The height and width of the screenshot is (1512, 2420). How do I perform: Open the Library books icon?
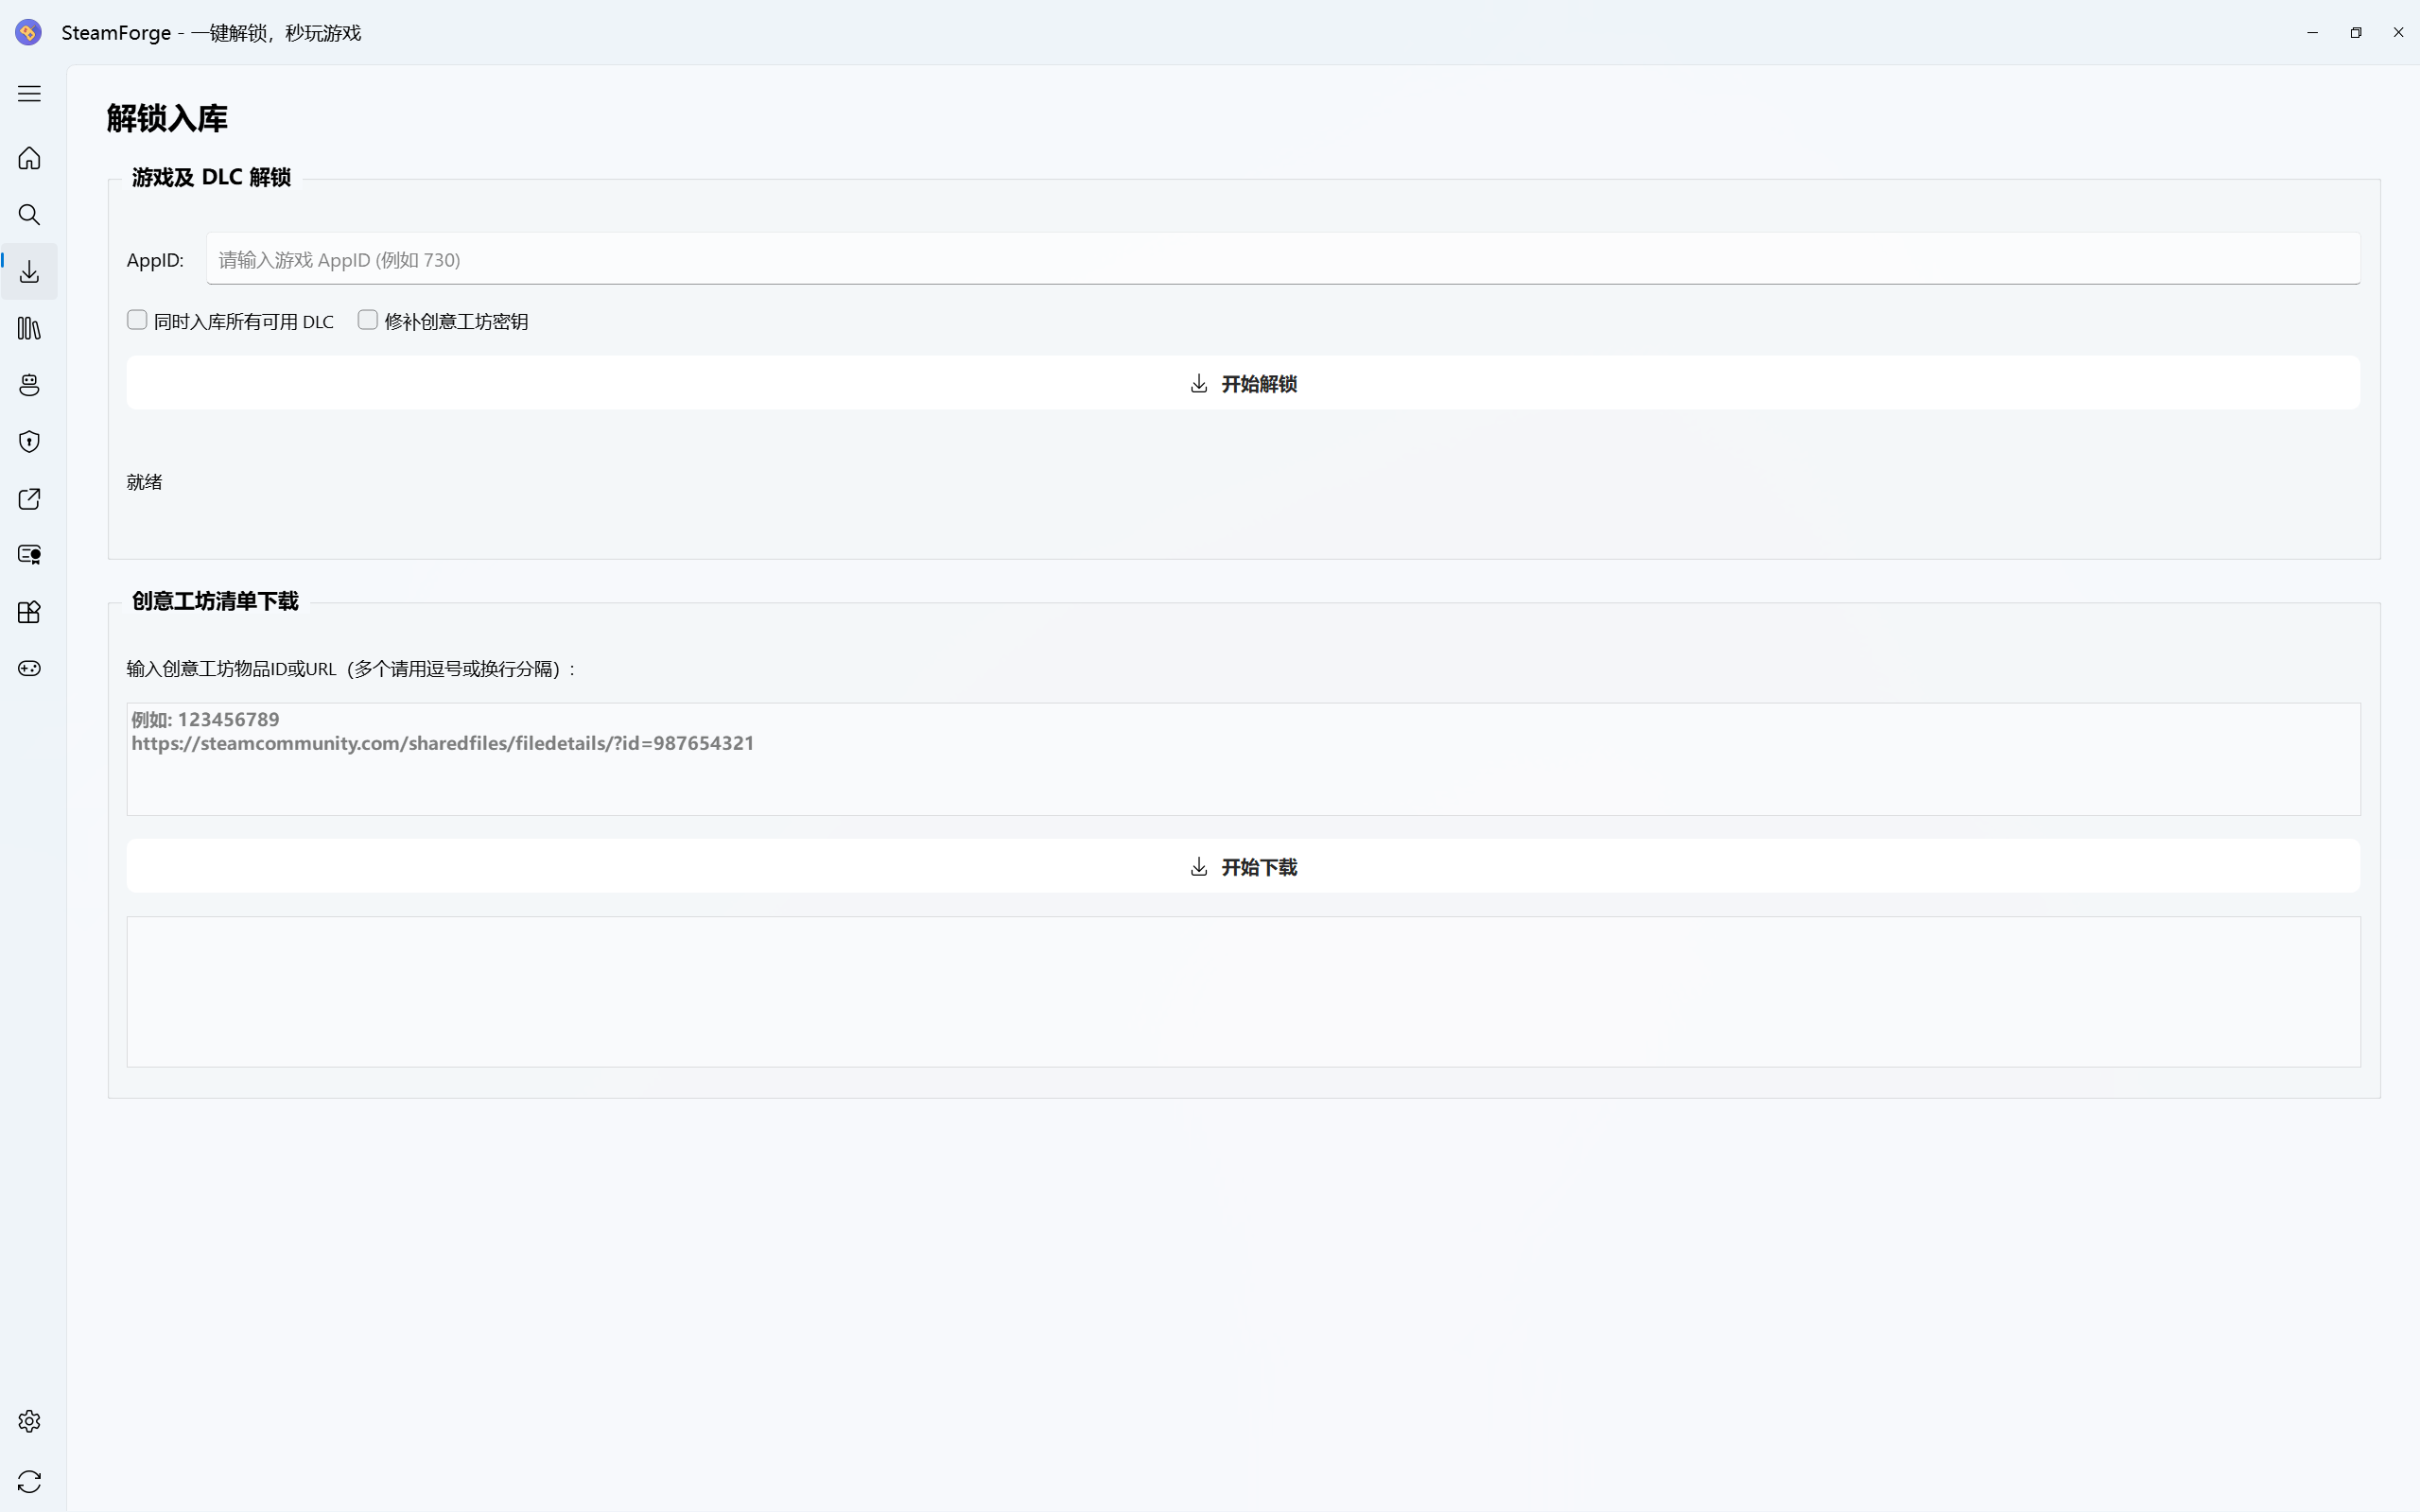tap(29, 328)
